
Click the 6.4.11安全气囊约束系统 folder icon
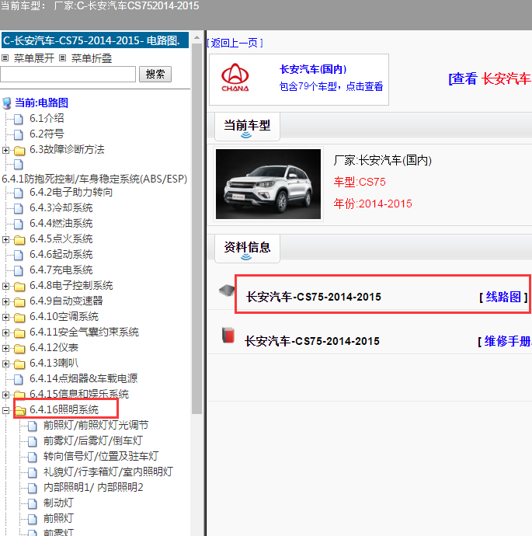[19, 333]
